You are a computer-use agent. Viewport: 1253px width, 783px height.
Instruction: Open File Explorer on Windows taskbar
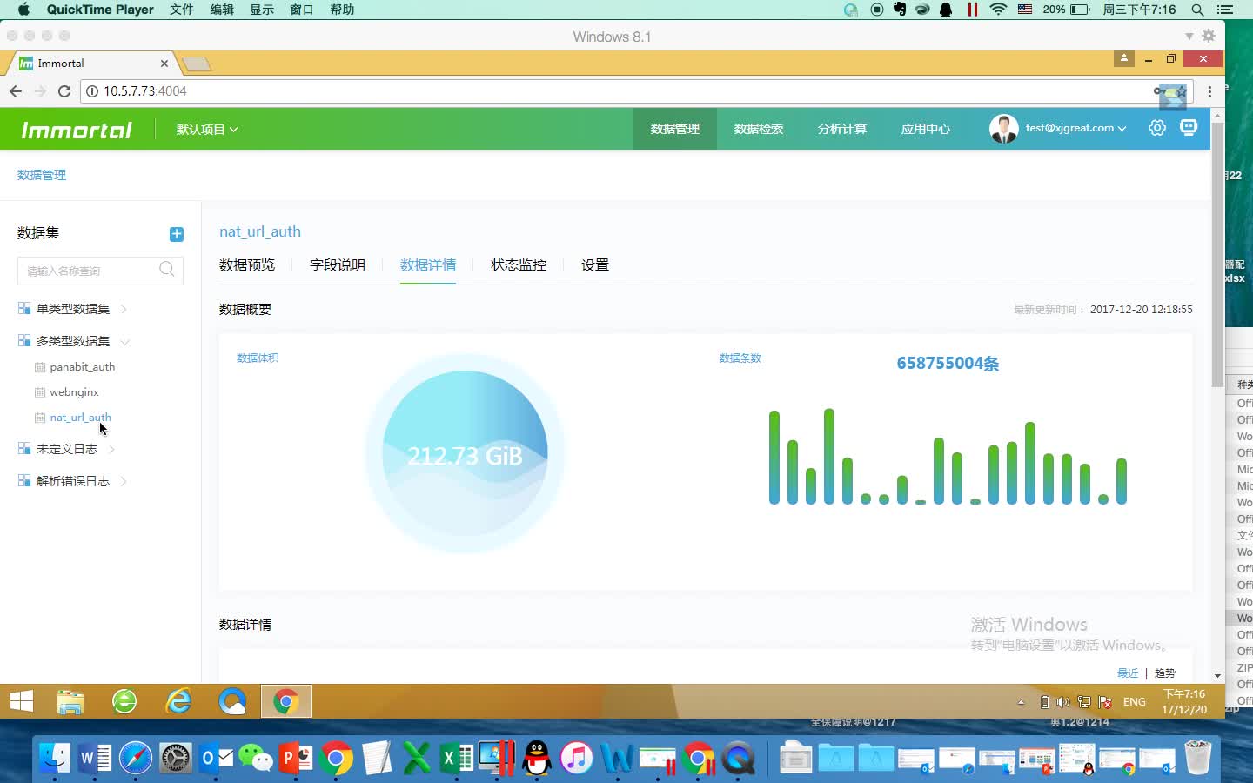pos(70,701)
